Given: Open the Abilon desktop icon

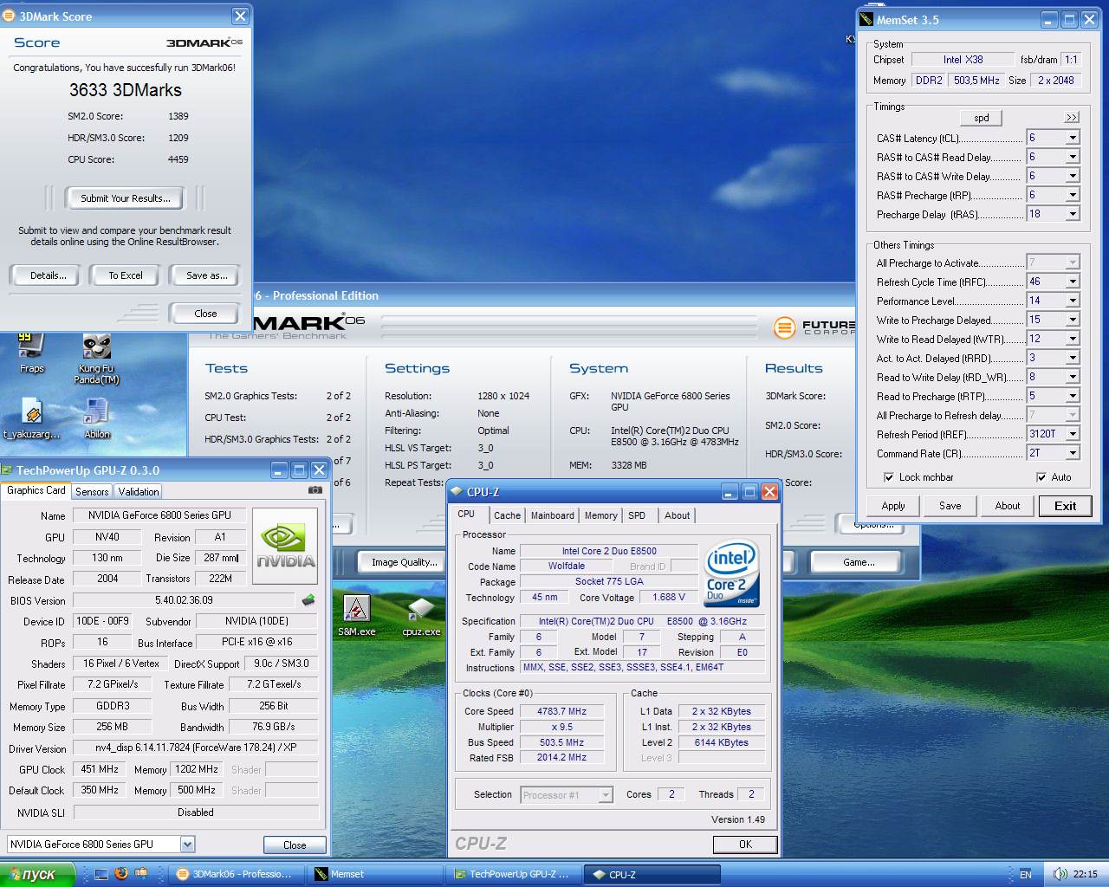Looking at the screenshot, I should tap(96, 411).
